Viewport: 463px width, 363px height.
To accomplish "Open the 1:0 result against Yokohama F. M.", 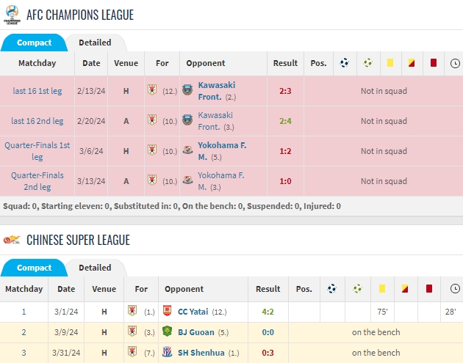I will click(286, 181).
